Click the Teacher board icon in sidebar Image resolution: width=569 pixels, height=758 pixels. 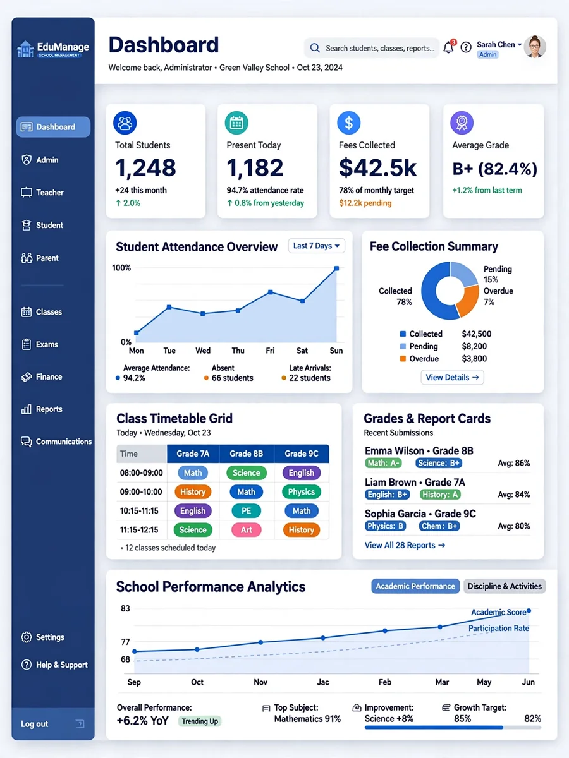[x=27, y=193]
